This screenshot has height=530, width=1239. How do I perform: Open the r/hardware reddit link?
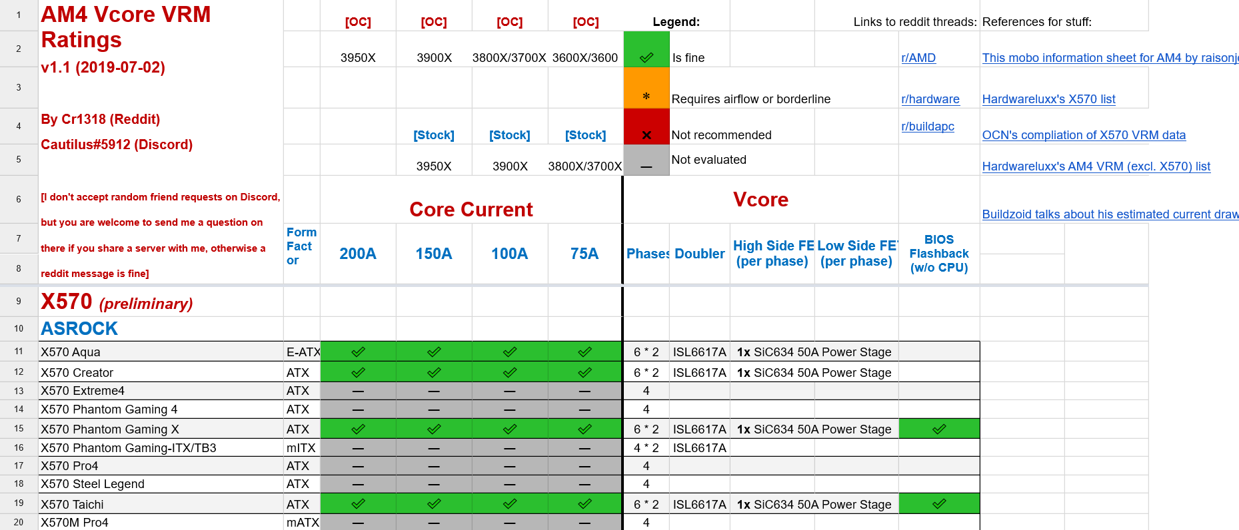pyautogui.click(x=930, y=99)
